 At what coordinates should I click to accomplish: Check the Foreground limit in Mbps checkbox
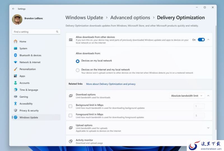point(71,116)
